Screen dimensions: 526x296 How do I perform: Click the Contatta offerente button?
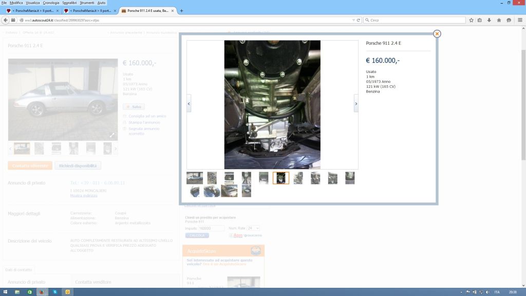pos(30,166)
